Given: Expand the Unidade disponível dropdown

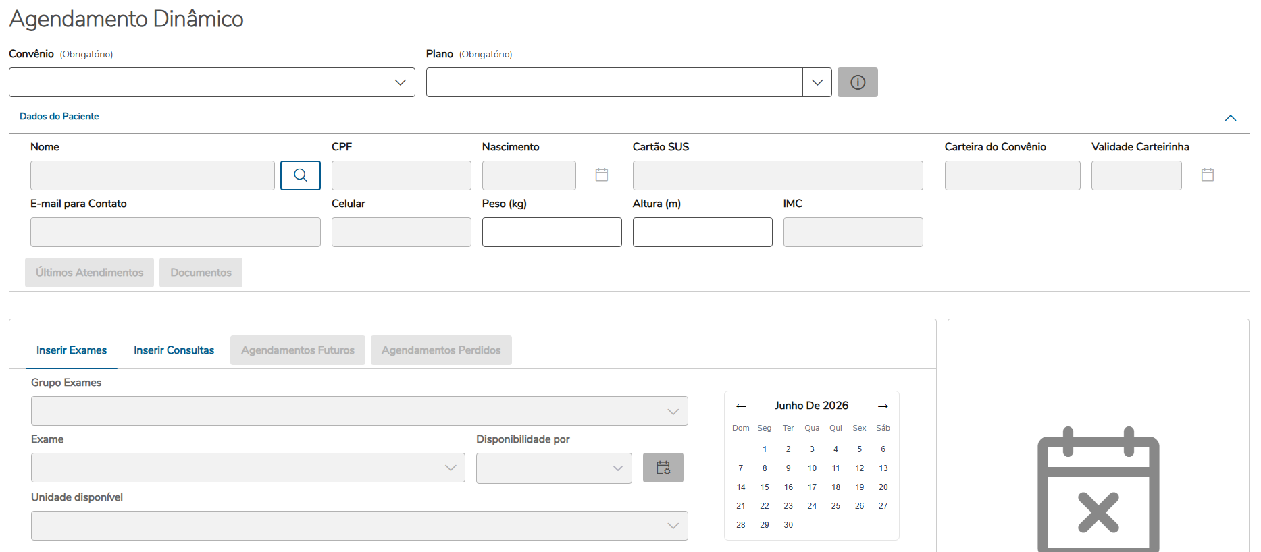Looking at the screenshot, I should click(673, 526).
